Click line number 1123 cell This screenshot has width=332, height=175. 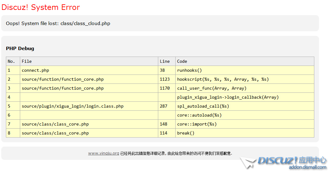167,79
